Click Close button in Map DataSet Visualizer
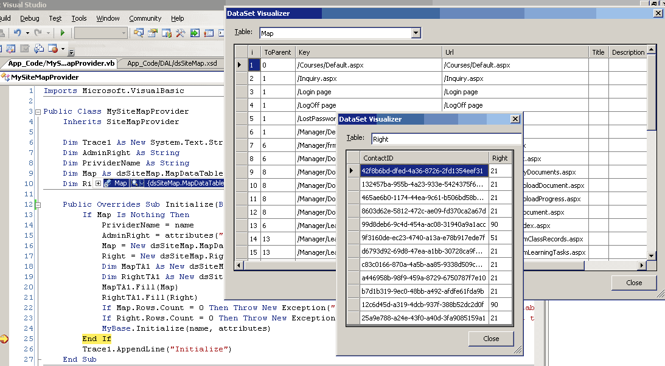 [x=634, y=283]
